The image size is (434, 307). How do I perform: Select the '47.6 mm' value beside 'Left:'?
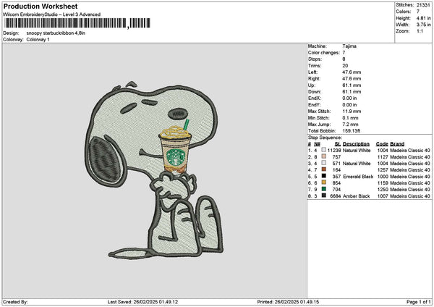[x=352, y=72]
